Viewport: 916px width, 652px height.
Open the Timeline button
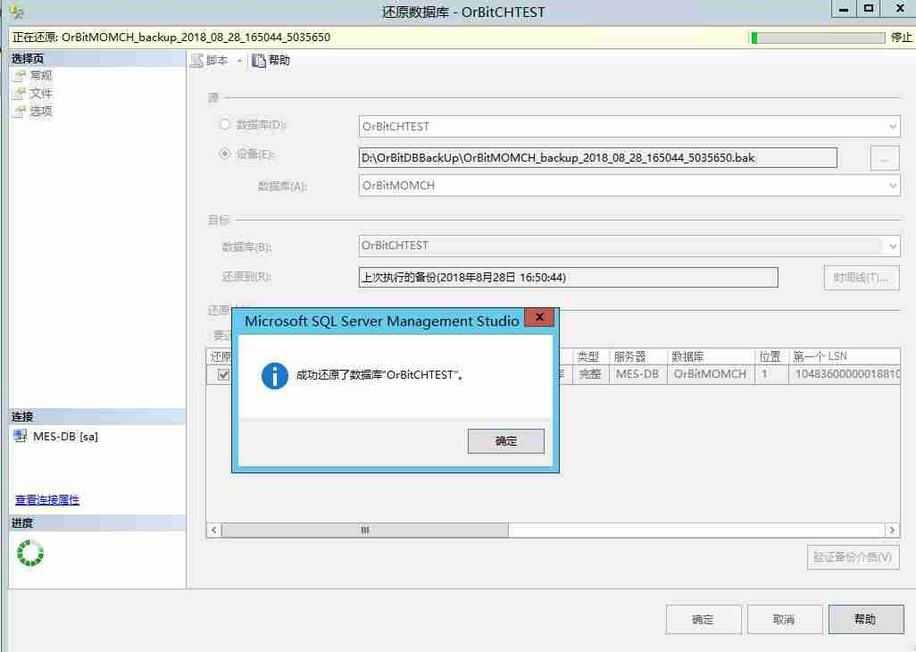[x=862, y=278]
